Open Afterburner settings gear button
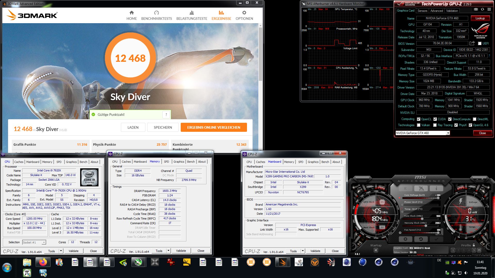 pyautogui.click(x=405, y=239)
